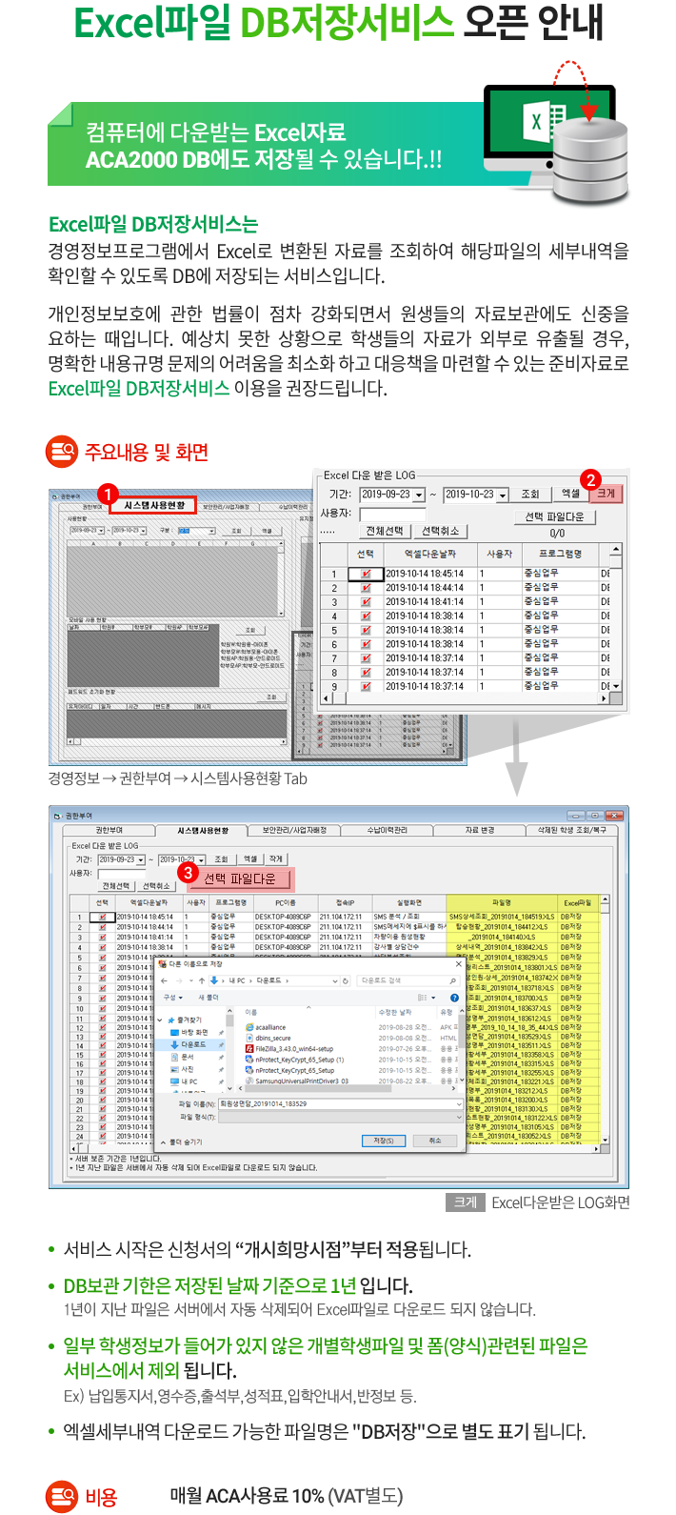Click 엑셀 in the enlarged log panel
The image size is (676, 1515).
click(x=570, y=494)
